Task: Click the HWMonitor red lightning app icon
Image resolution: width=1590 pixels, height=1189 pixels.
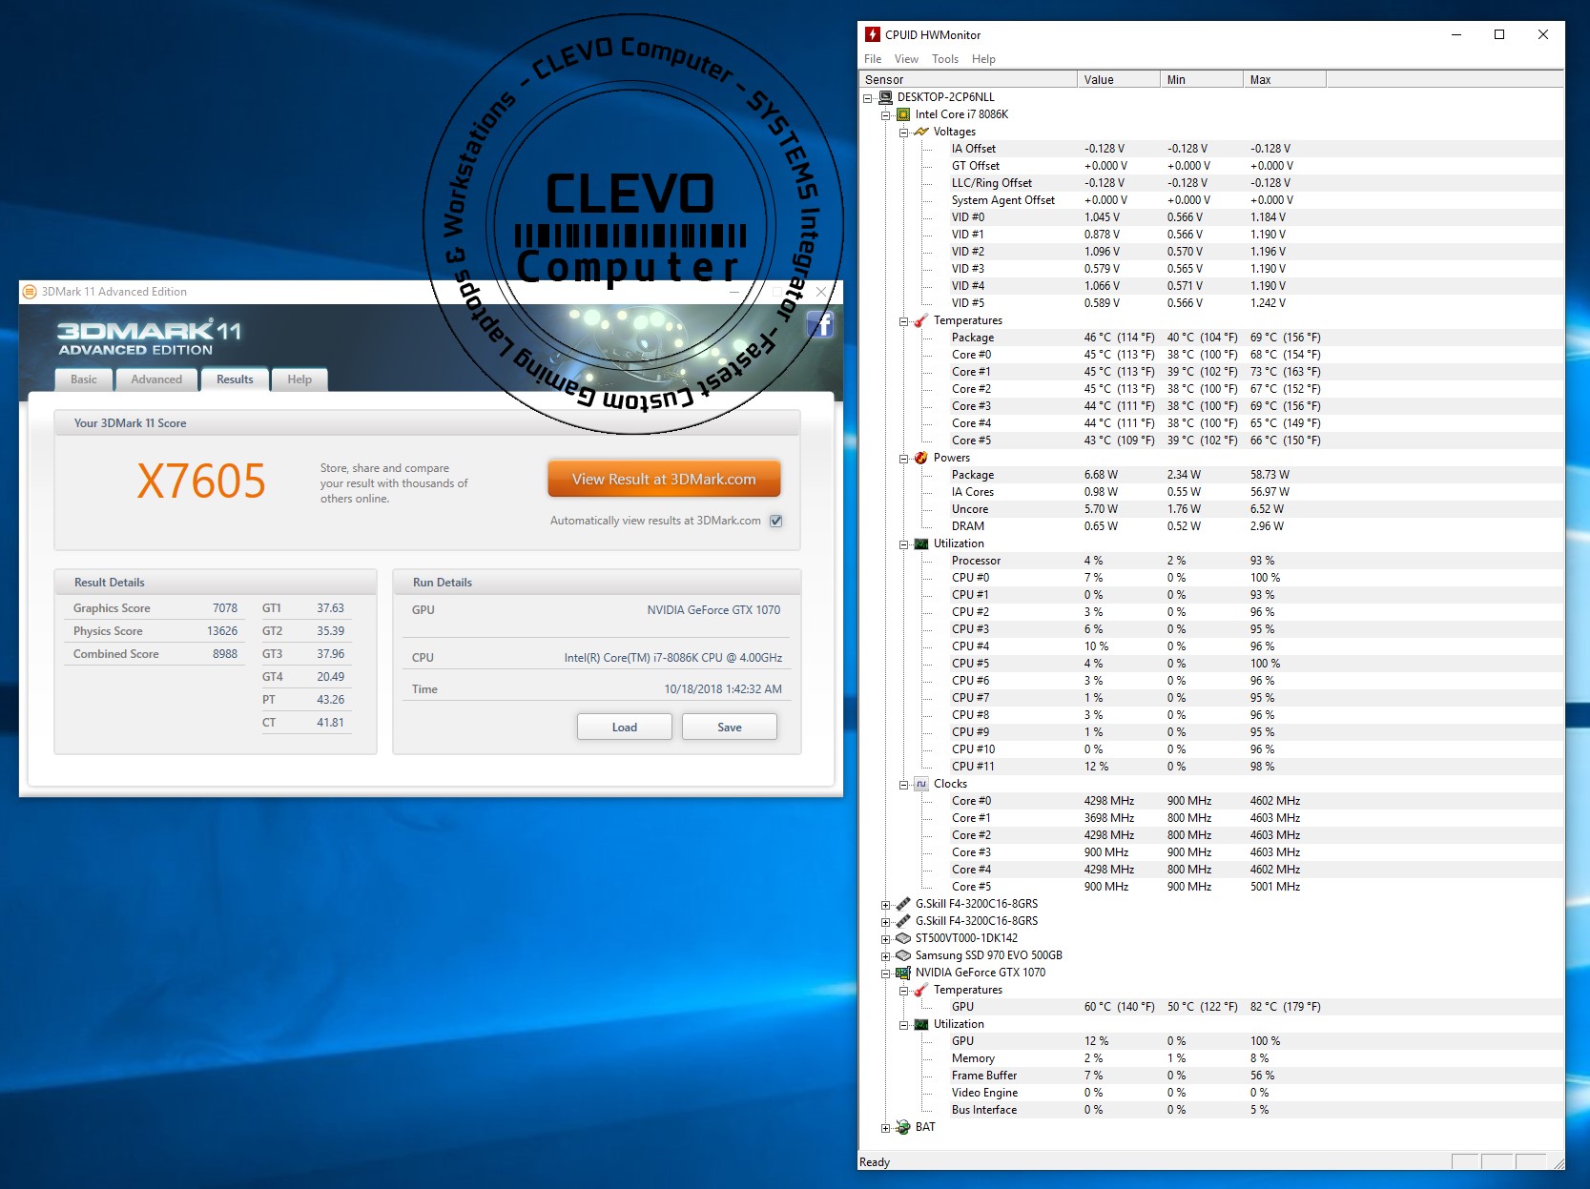Action: pyautogui.click(x=872, y=34)
